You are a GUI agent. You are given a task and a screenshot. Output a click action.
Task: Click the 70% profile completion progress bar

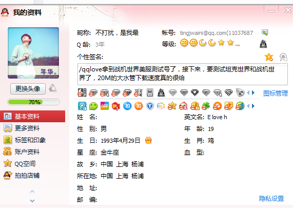[33, 102]
